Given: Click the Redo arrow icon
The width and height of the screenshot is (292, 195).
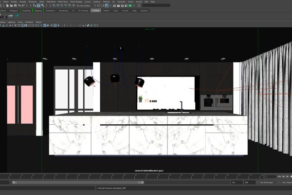Looking at the screenshot, I should point(23,5).
